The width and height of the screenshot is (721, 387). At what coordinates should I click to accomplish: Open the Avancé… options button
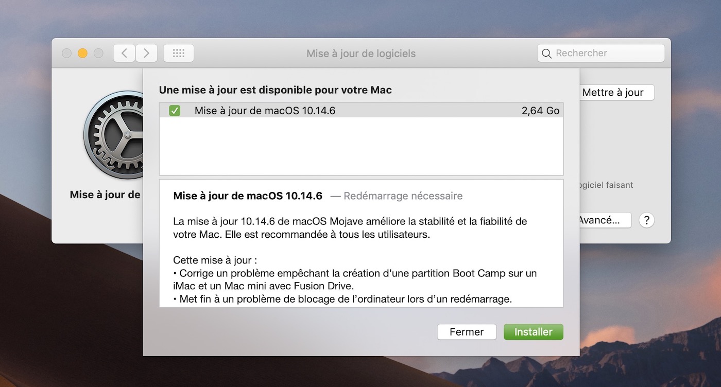(x=605, y=220)
